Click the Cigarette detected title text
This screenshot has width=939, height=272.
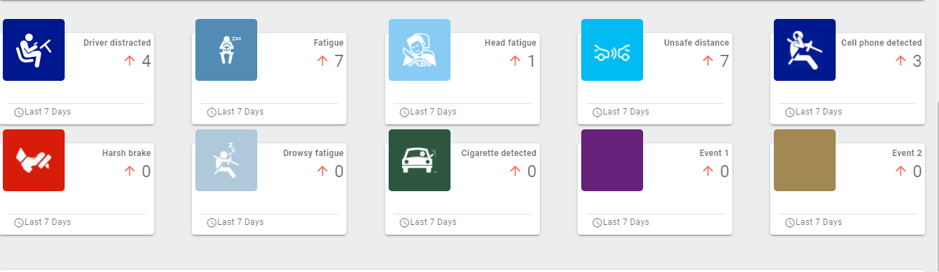click(499, 153)
